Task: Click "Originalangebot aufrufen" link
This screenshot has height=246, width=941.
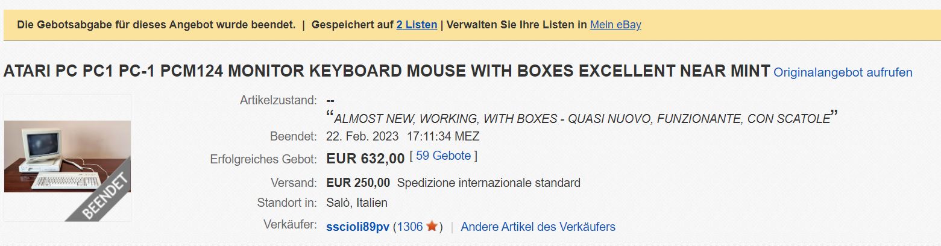Action: pos(843,72)
